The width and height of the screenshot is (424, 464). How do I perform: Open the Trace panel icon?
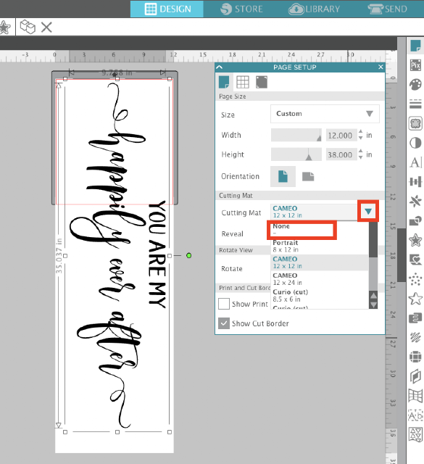tap(415, 123)
